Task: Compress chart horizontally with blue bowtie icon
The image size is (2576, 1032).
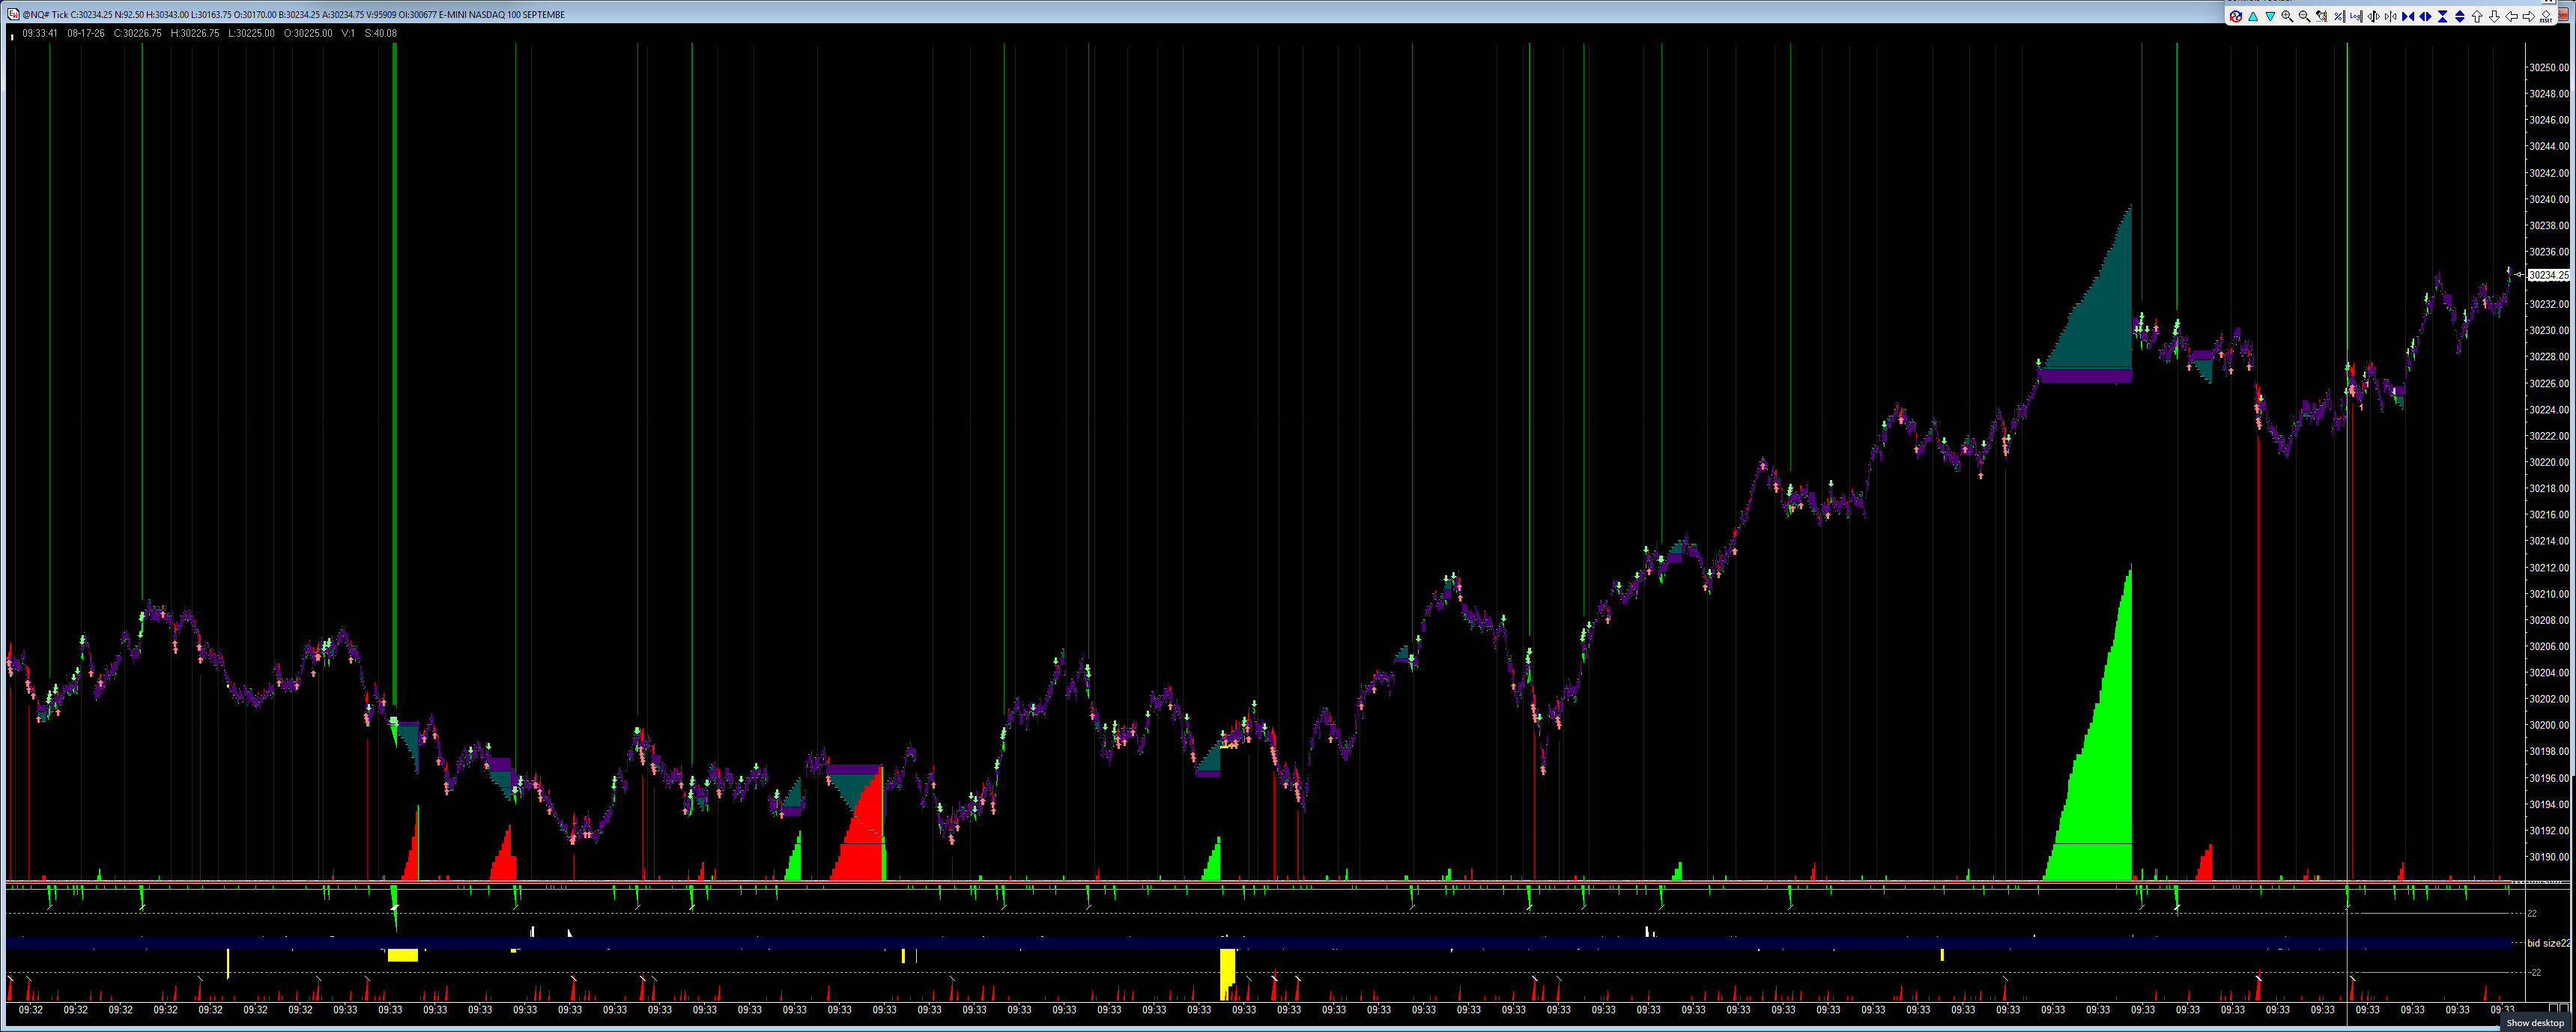Action: [x=2408, y=16]
